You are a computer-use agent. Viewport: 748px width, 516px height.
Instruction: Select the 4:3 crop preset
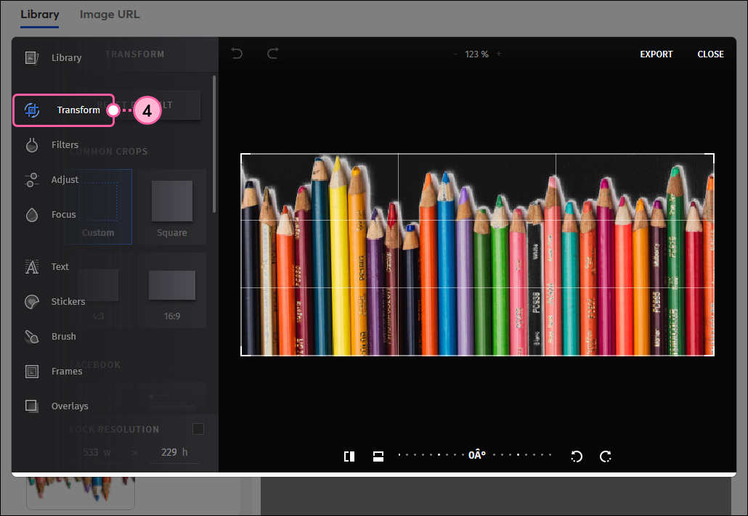tap(98, 290)
